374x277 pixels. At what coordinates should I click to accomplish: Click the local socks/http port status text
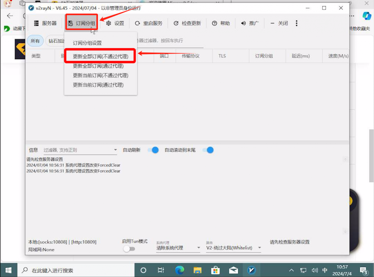pyautogui.click(x=62, y=242)
